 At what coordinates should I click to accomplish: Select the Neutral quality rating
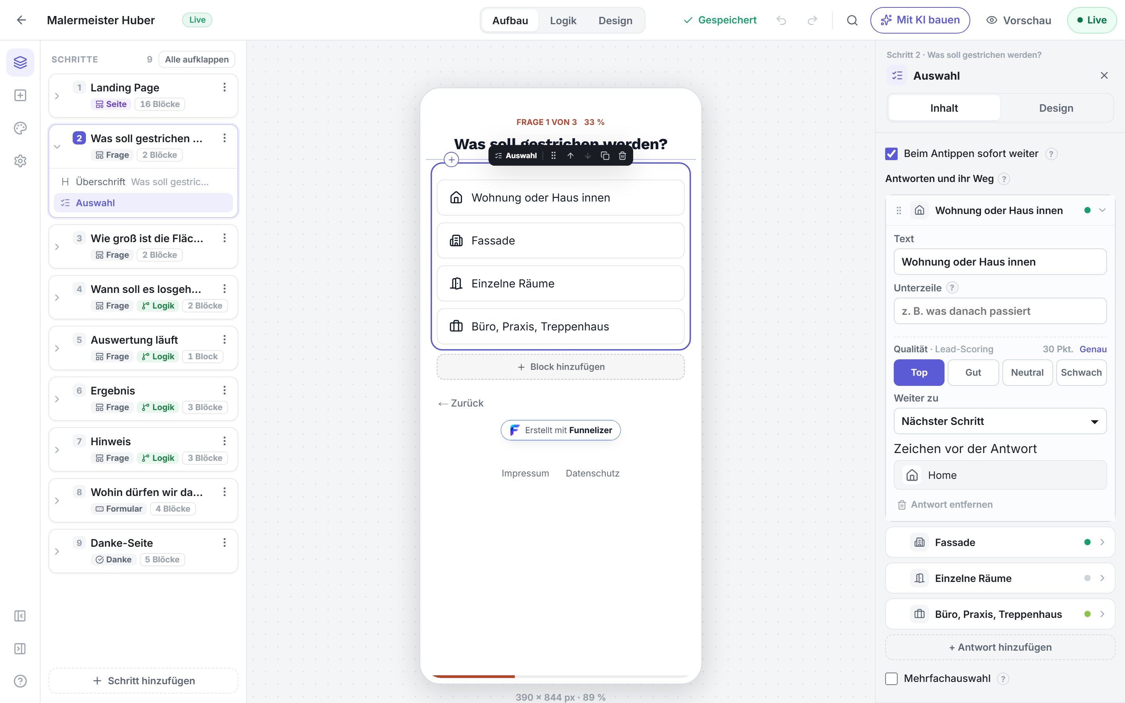point(1027,373)
